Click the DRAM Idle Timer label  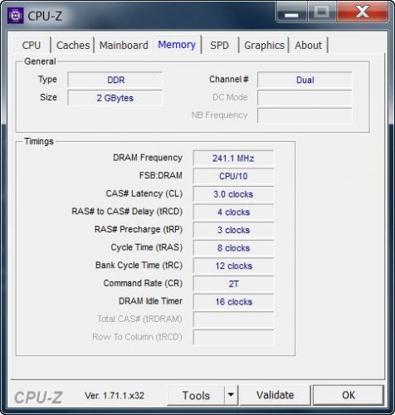click(x=150, y=301)
